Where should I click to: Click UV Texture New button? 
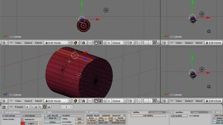(79, 122)
